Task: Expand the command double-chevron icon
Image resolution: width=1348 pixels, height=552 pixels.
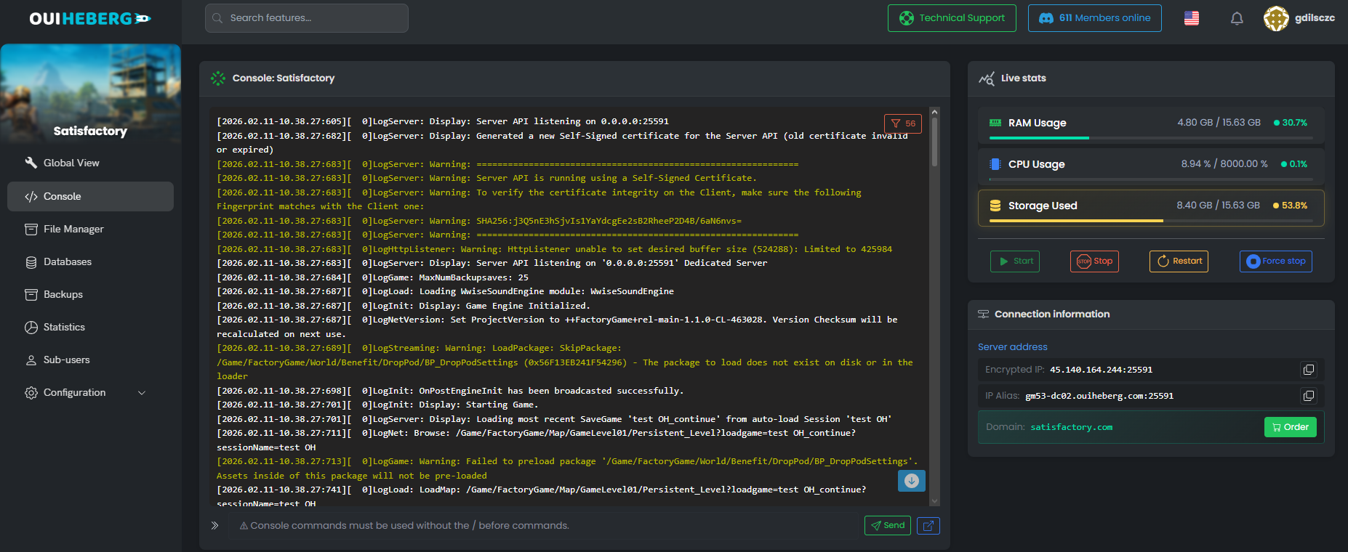Action: [214, 525]
